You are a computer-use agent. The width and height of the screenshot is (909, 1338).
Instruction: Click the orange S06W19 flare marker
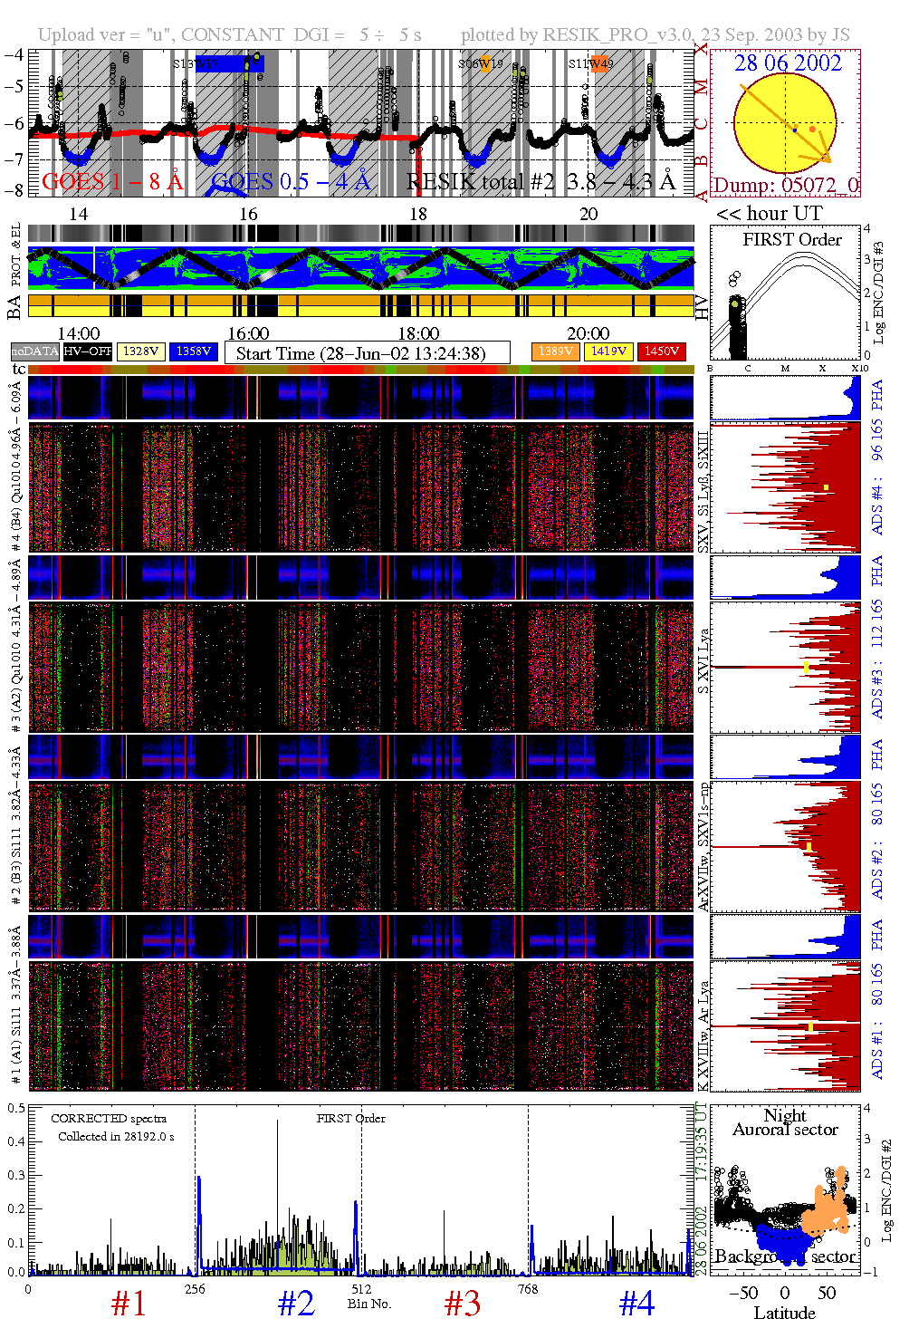pyautogui.click(x=485, y=64)
